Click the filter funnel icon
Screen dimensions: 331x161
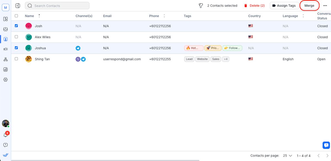(201, 6)
